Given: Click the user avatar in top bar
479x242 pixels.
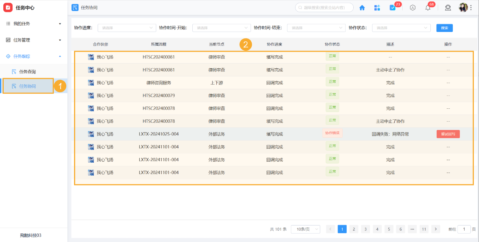Looking at the screenshot, I should 463,7.
